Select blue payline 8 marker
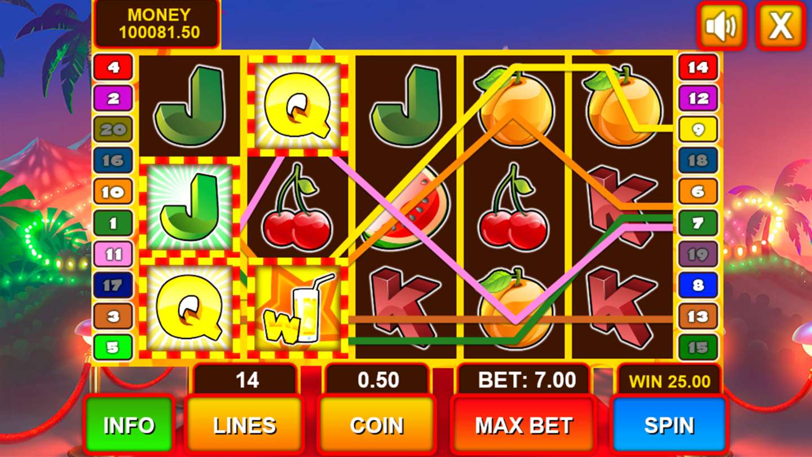This screenshot has width=812, height=457. tap(698, 285)
